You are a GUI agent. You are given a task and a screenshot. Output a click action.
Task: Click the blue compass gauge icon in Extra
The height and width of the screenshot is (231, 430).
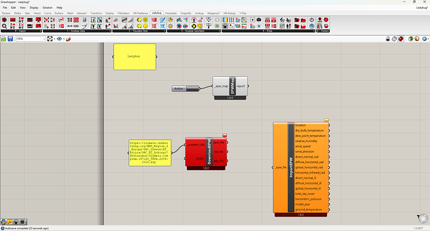[x=312, y=26]
